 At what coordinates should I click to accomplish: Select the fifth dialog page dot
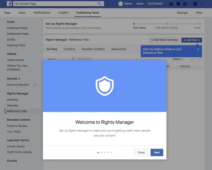tap(111, 152)
